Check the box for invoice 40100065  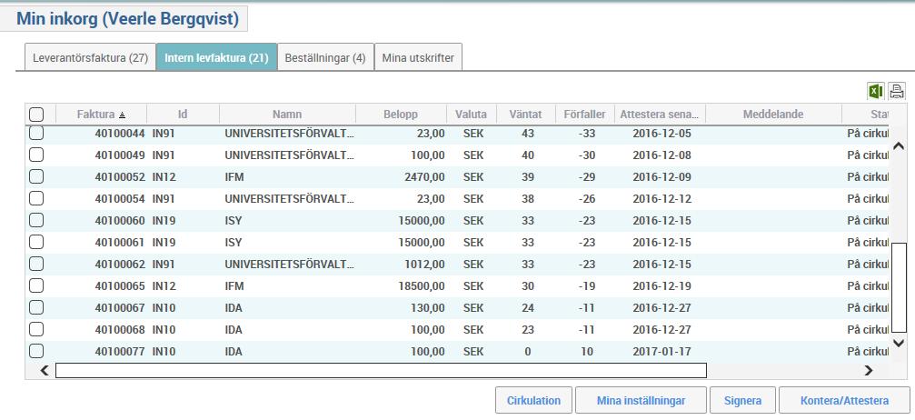pyautogui.click(x=36, y=285)
